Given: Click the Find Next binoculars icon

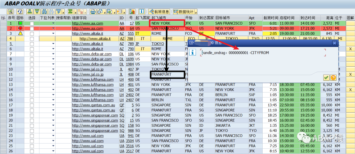Looking at the screenshot, I should [x=52, y=11].
